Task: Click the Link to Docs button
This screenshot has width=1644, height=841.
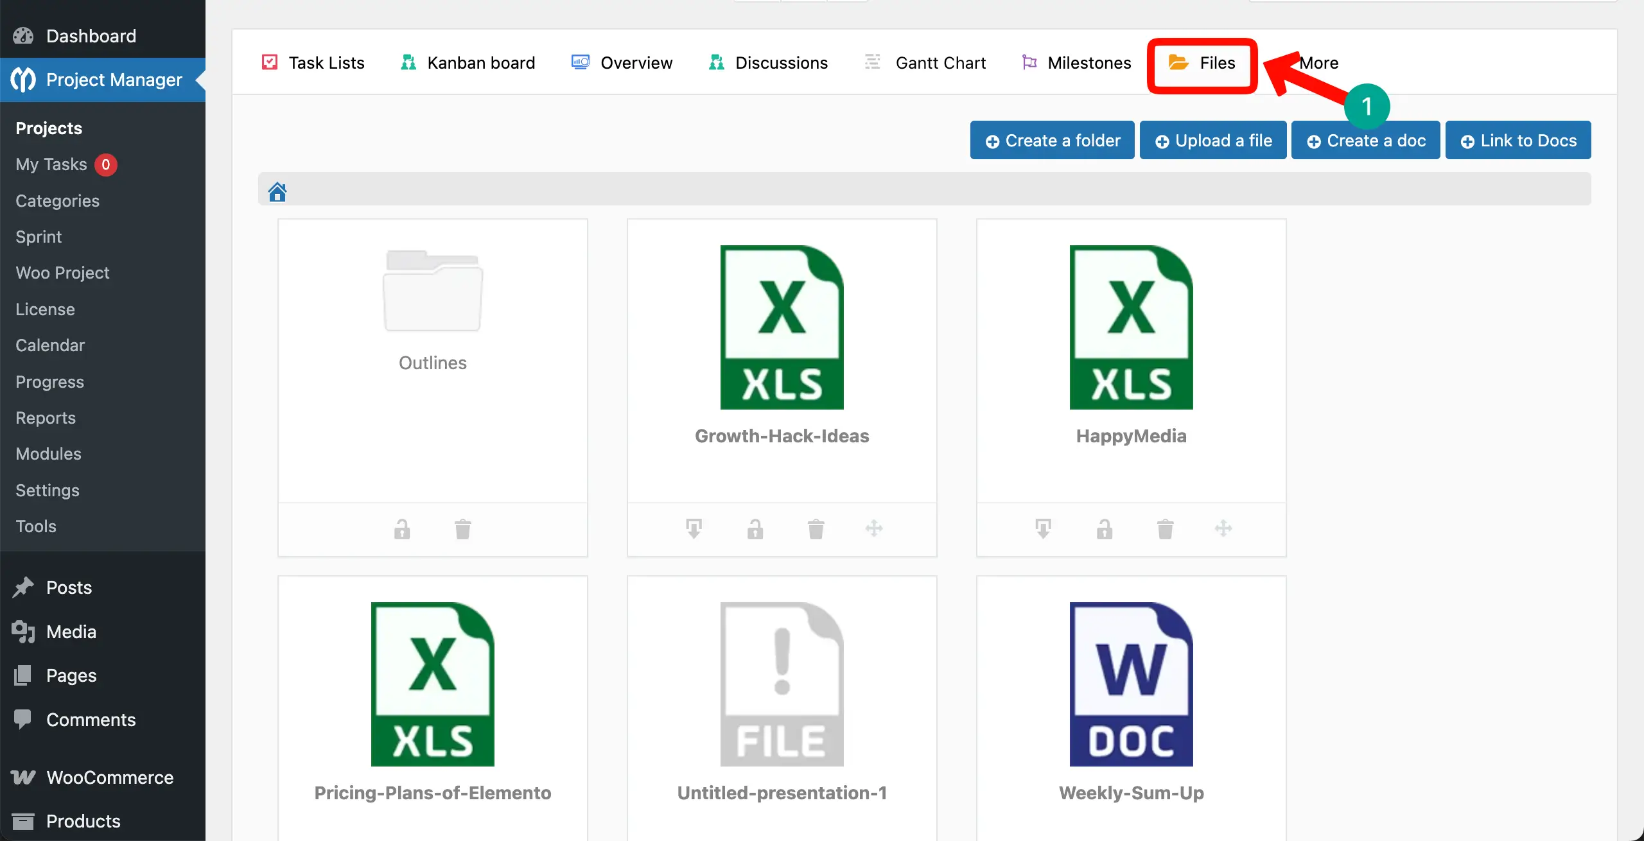Action: (1517, 140)
